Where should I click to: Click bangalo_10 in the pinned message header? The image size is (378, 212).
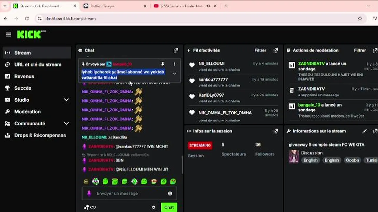[x=122, y=64]
